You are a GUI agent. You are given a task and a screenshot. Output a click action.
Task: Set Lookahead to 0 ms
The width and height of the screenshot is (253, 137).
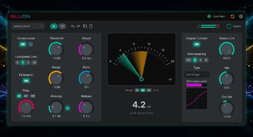(x=17, y=63)
